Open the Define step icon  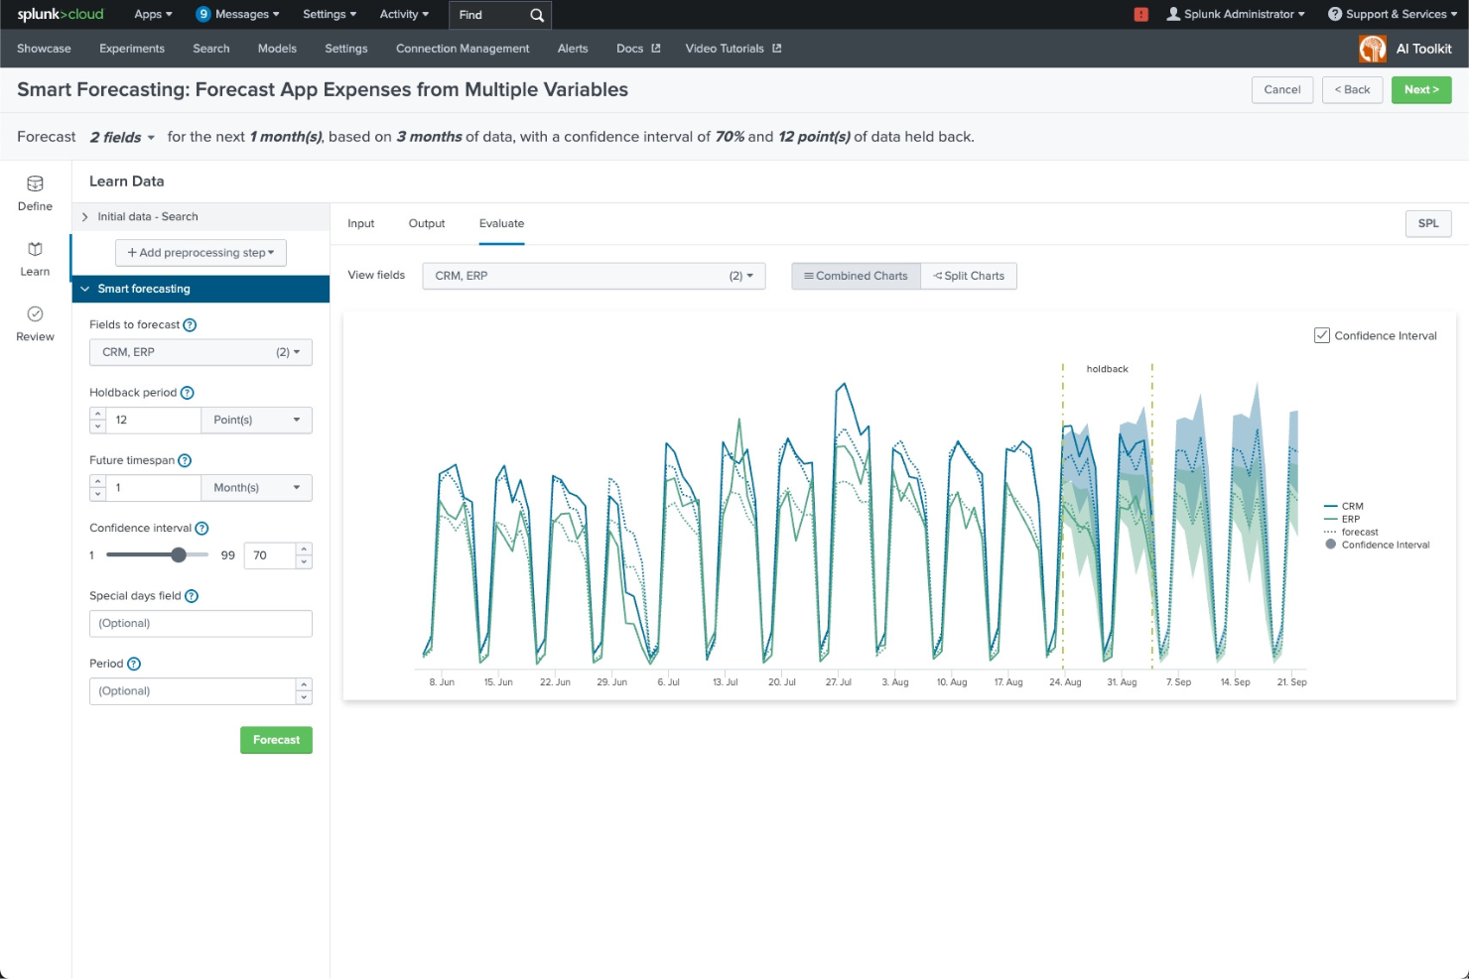point(35,184)
